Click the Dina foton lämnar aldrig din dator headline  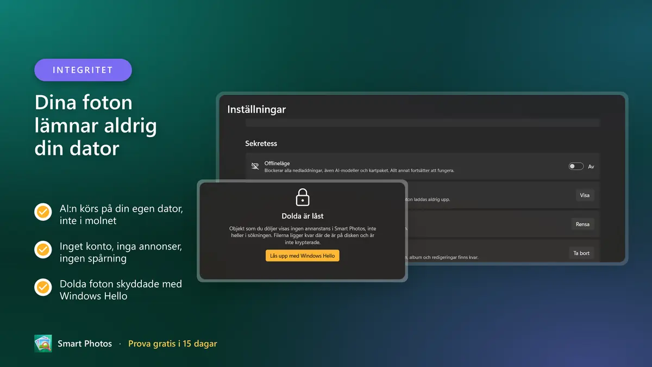[96, 126]
